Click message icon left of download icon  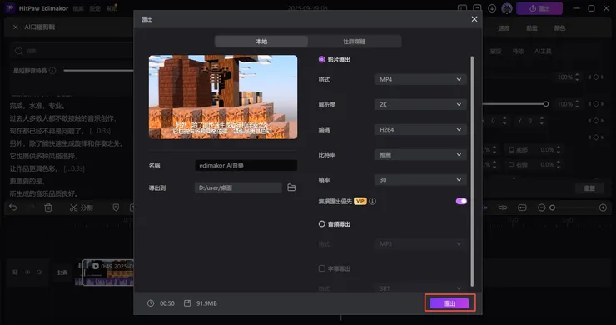(477, 8)
